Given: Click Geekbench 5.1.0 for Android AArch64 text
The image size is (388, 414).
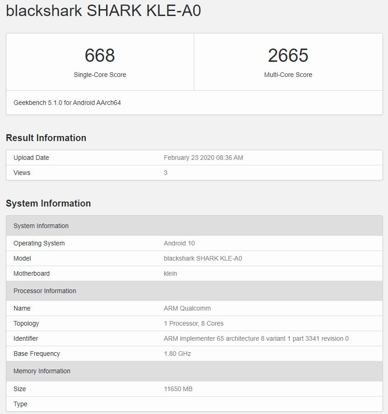Looking at the screenshot, I should [x=67, y=103].
